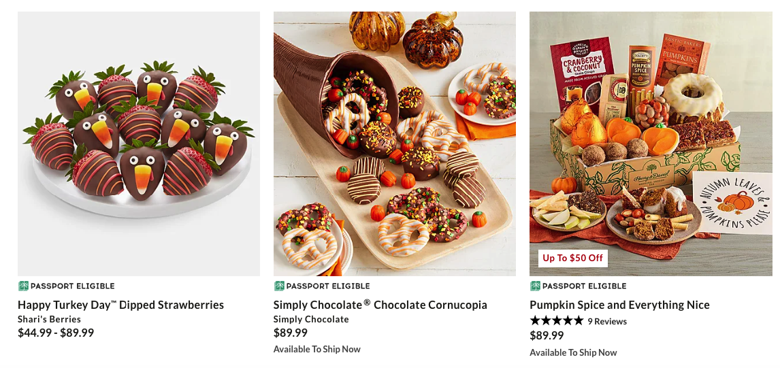Open the Pumpkin Spice gift box image
780x368 pixels.
(x=651, y=144)
